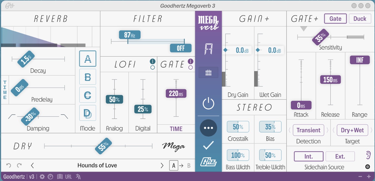Go to next preset with right chevron

(162, 165)
